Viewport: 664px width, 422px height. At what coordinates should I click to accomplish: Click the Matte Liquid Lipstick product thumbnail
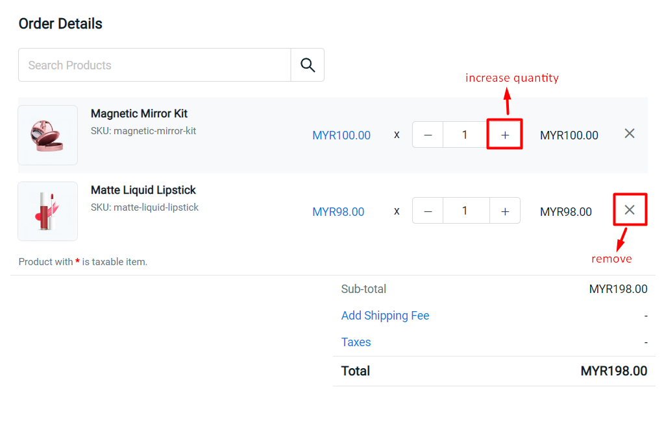click(47, 211)
